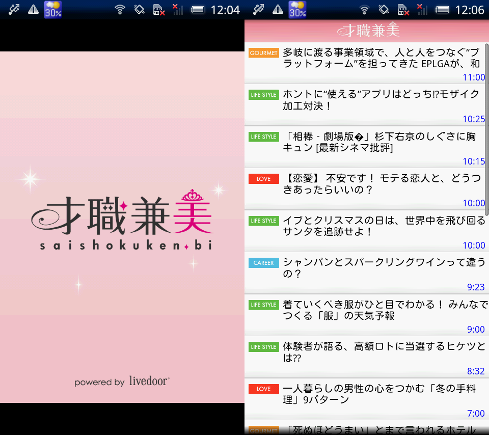Open the 冬の手料理 9パターン article
The width and height of the screenshot is (489, 435).
coord(367,399)
